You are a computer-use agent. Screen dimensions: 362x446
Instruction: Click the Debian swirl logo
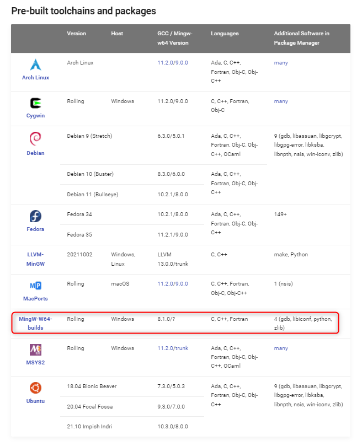click(x=36, y=138)
